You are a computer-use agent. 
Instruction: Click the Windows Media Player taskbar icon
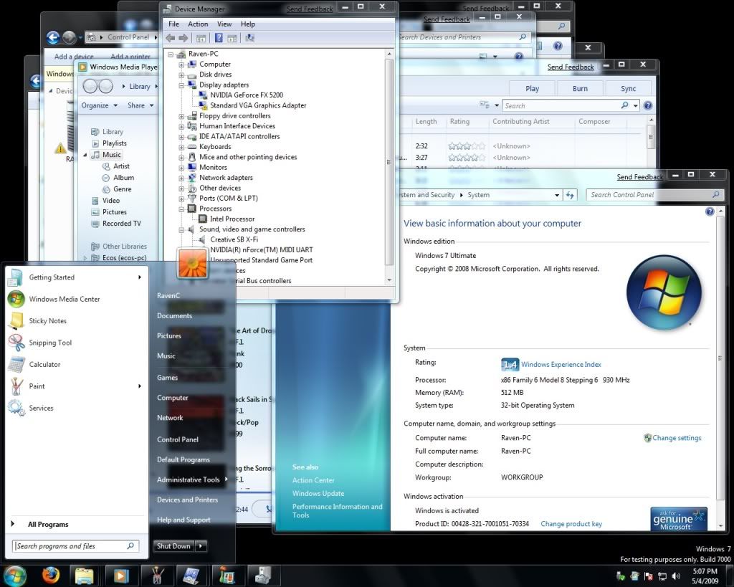[x=120, y=575]
